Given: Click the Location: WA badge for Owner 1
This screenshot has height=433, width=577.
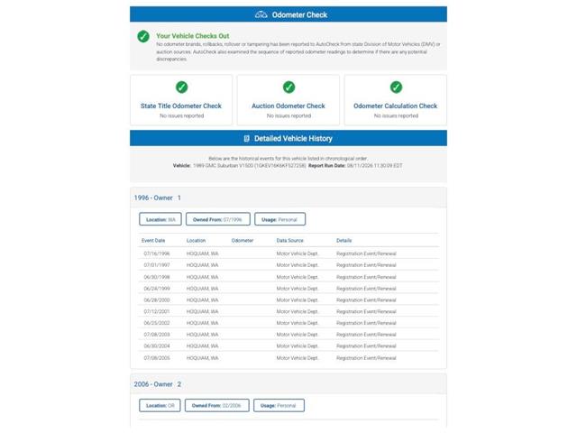Looking at the screenshot, I should click(160, 219).
